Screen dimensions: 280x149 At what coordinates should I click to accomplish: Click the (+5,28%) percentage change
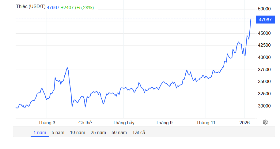point(85,7)
